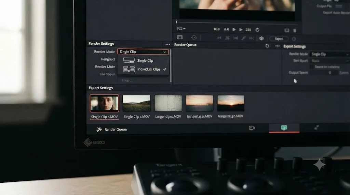Click the Render Settings panel title
350x195 pixels.
pyautogui.click(x=101, y=44)
